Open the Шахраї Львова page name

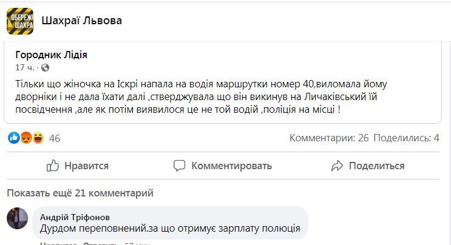click(82, 21)
